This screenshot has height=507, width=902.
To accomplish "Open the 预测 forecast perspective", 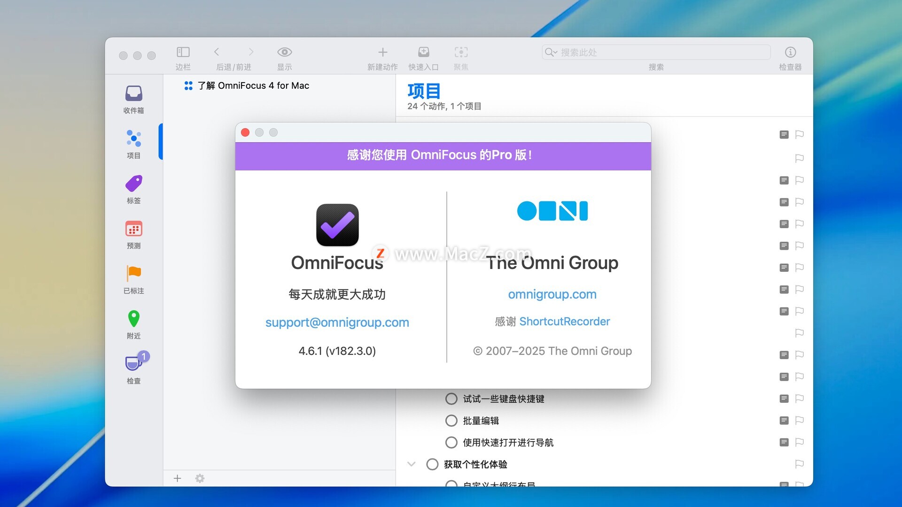I will [133, 234].
